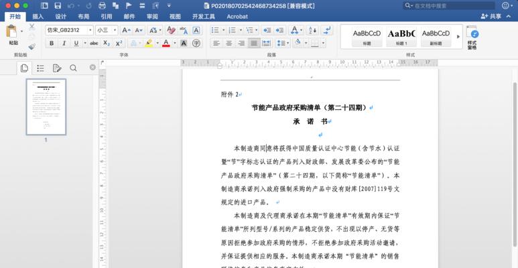Toggle Bold formatting
Viewport: 518px width, 268px height.
[52, 44]
